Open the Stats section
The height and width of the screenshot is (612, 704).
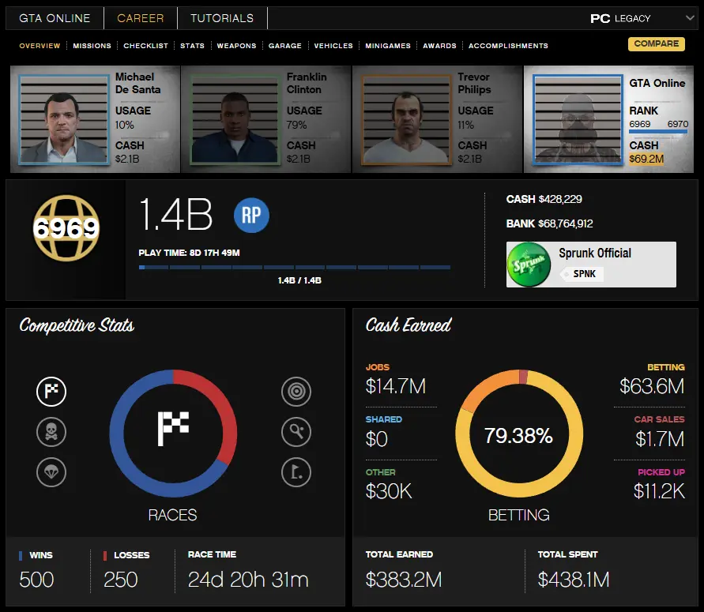coord(192,46)
